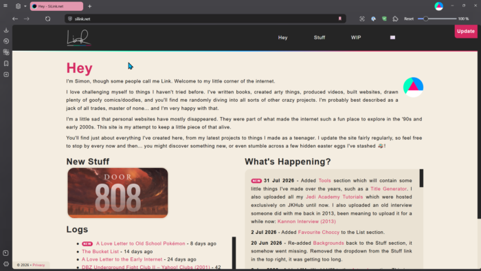Open the Door 808 thumbnail
The width and height of the screenshot is (481, 271).
point(118,193)
